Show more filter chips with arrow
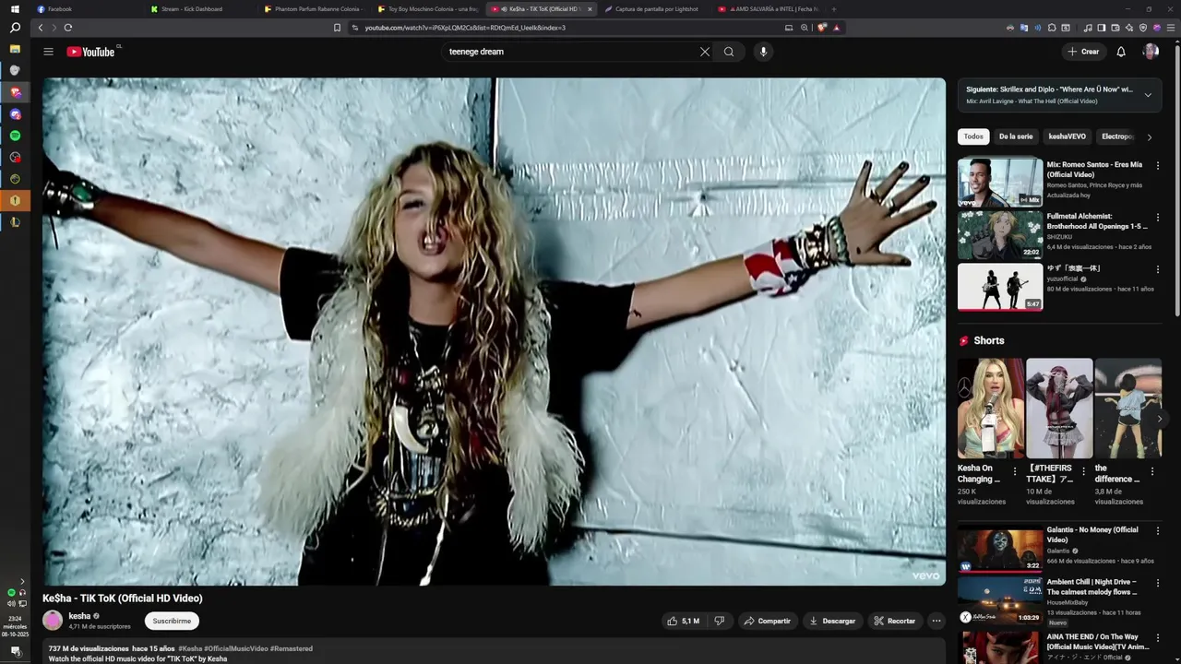The width and height of the screenshot is (1181, 664). click(1149, 137)
